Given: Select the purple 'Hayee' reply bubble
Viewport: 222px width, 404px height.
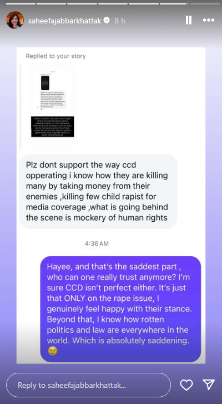Looking at the screenshot, I should 120,309.
